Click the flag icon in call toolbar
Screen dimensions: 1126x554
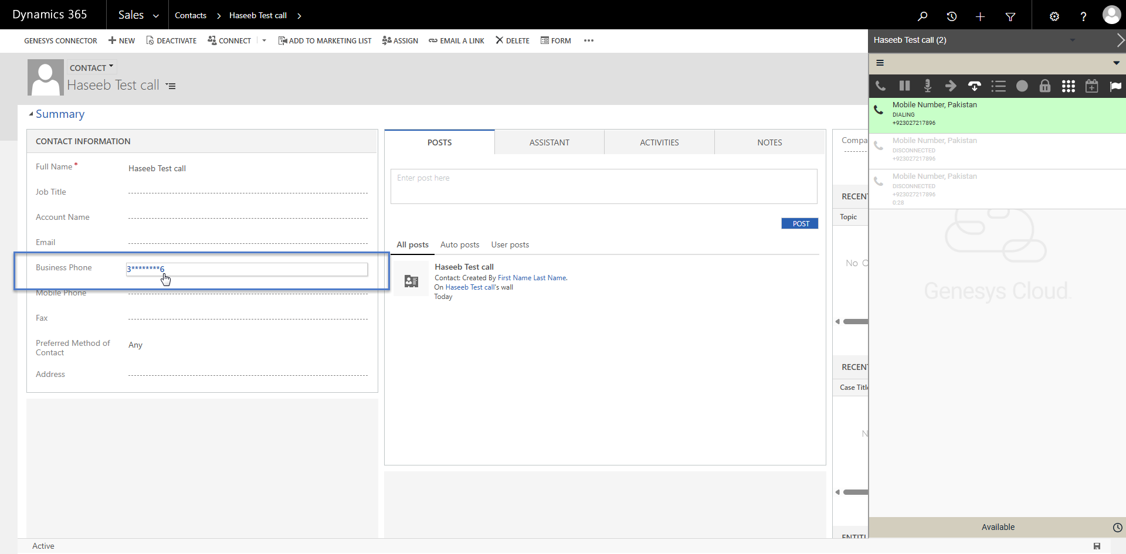(x=1115, y=86)
